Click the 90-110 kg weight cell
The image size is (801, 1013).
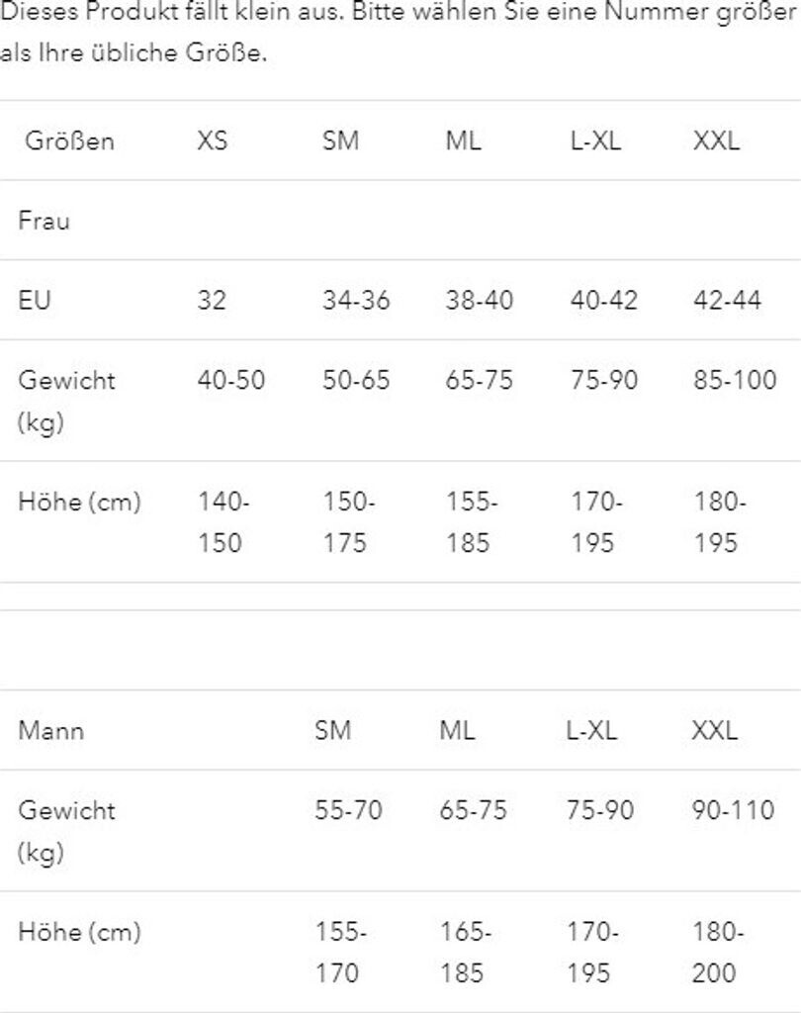(734, 810)
